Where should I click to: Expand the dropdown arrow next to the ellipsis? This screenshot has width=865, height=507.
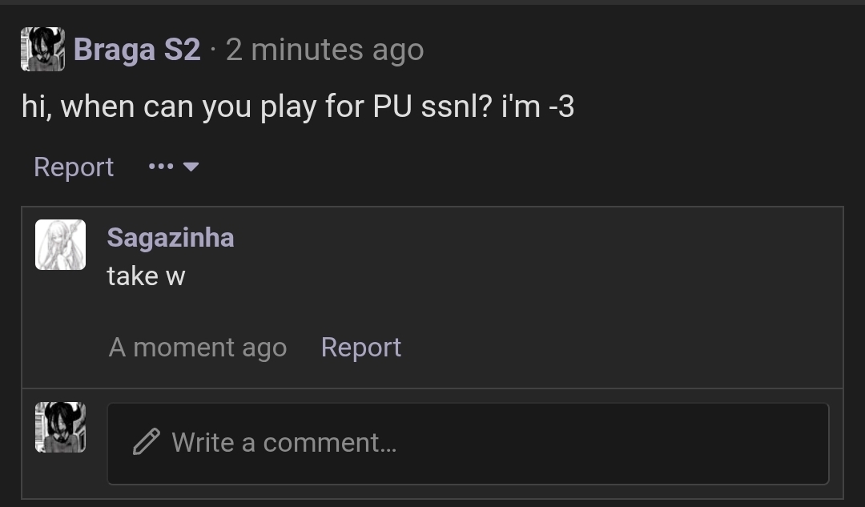191,167
